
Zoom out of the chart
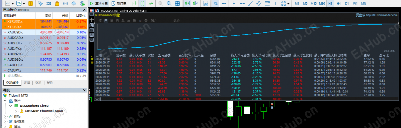(x=169, y=4)
